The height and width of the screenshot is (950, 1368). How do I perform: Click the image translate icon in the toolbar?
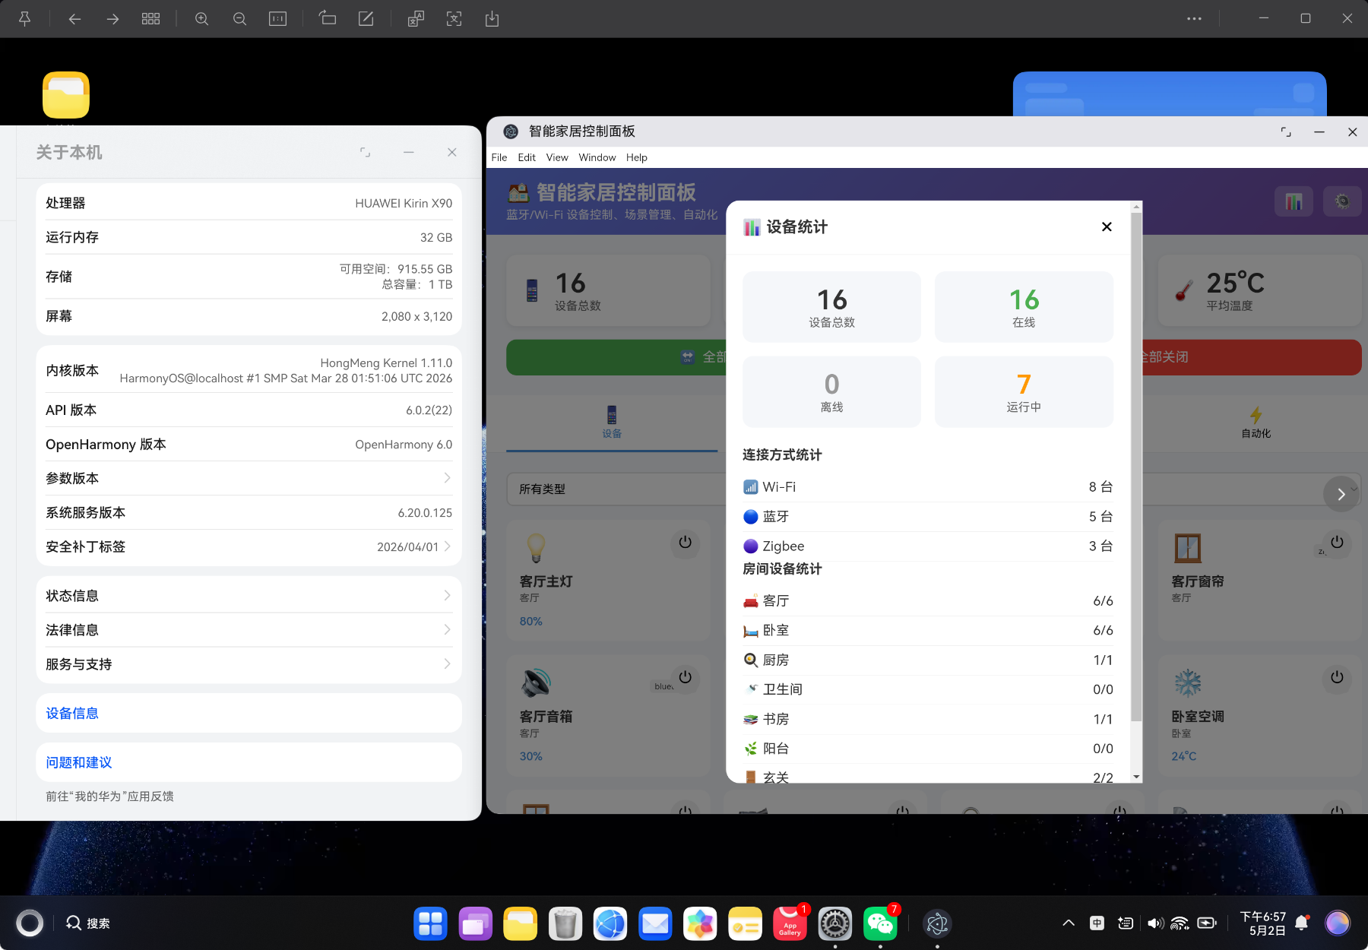coord(416,19)
